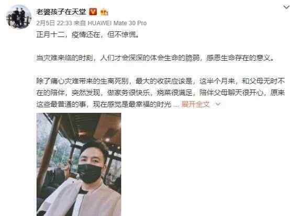
Task: Open the 老婆孩子在天堂 username profile
Action: tap(61, 12)
